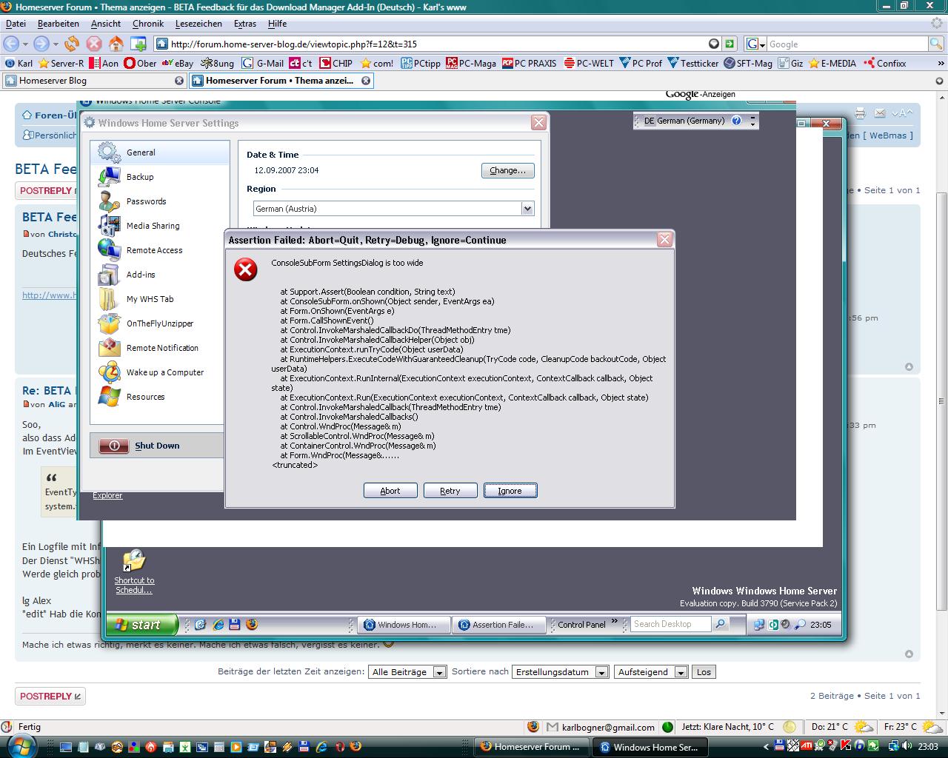Click Assertion Faile... taskbar button in remote desktop
948x758 pixels.
pos(500,625)
